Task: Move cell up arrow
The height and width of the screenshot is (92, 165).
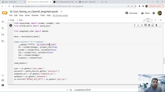Action: pos(135,25)
